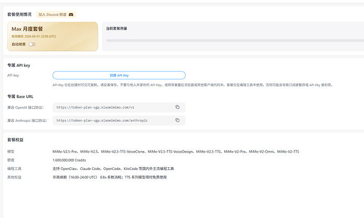
Task: Click the 自动续费 label text
Action: point(18,44)
